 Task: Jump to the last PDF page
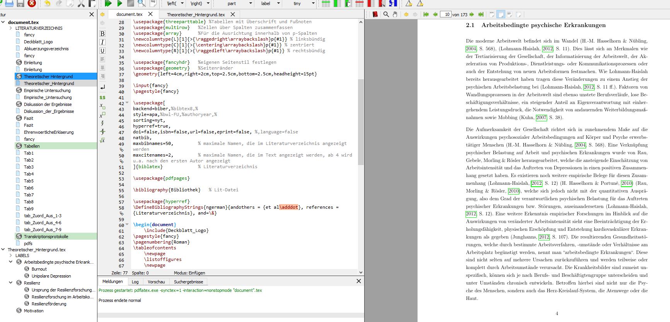(x=481, y=14)
